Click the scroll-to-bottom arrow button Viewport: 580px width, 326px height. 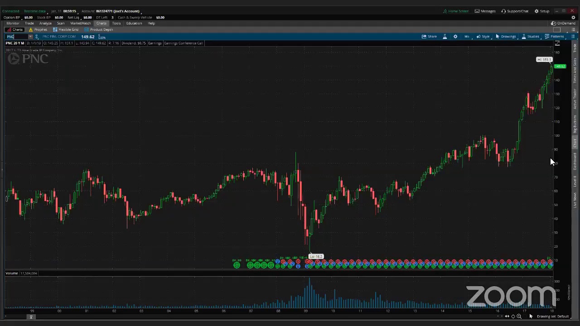coord(31,317)
